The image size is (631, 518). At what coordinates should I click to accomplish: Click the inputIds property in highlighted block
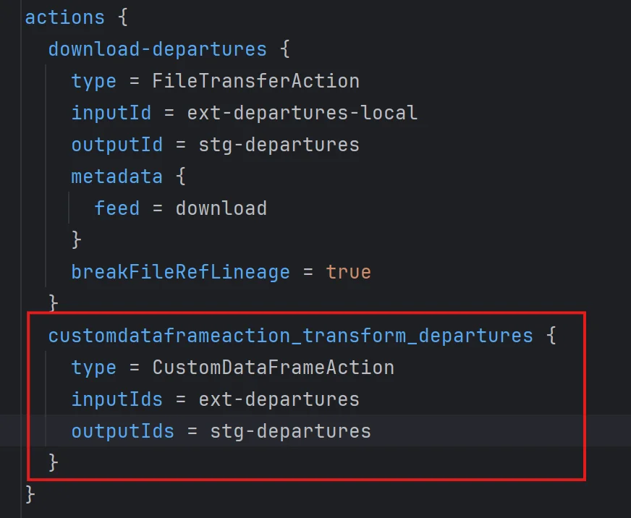[x=117, y=399]
